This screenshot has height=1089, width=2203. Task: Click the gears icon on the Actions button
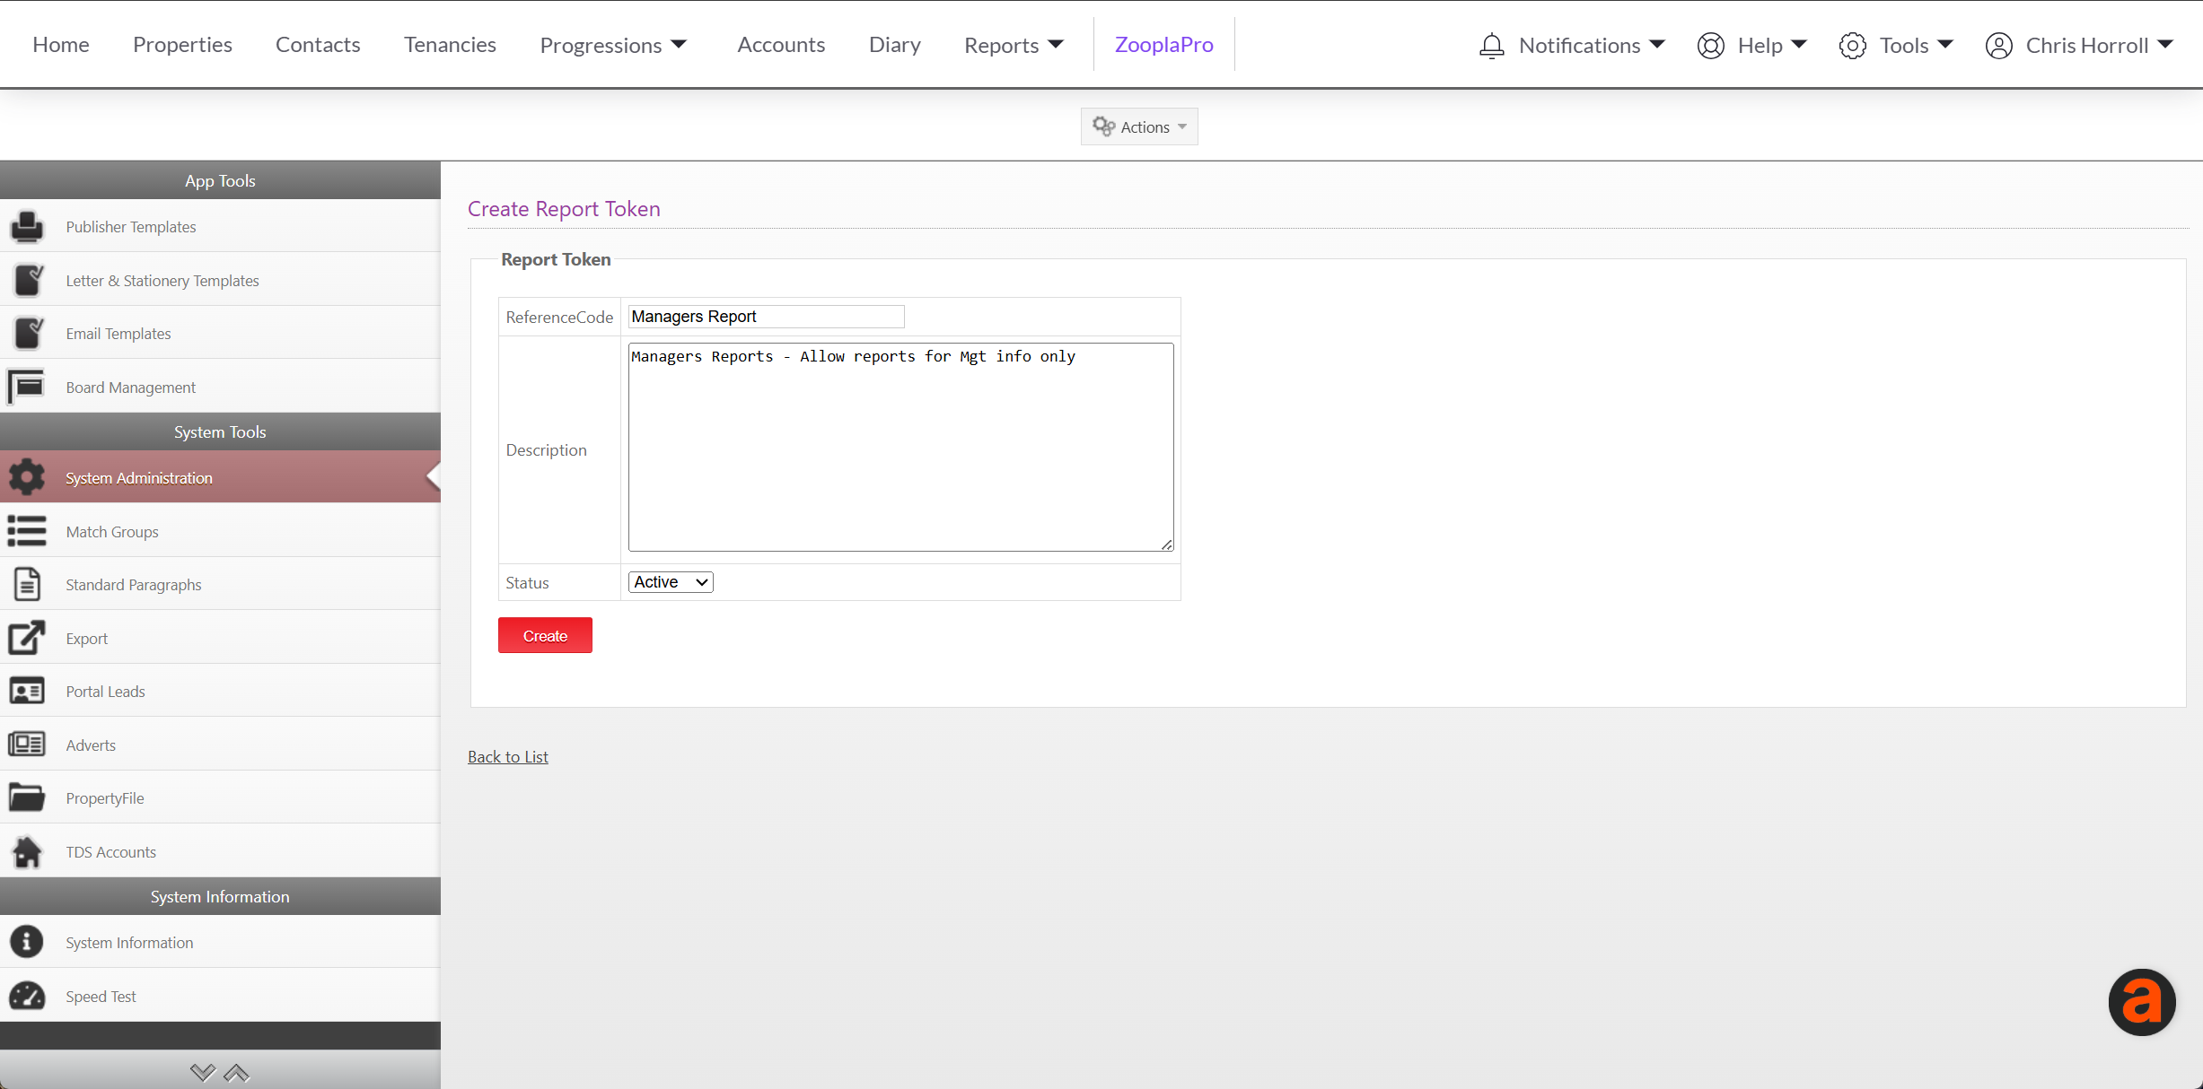coord(1103,126)
